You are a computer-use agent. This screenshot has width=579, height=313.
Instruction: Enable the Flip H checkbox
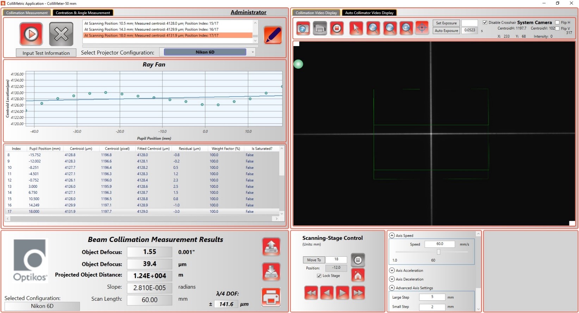(557, 23)
